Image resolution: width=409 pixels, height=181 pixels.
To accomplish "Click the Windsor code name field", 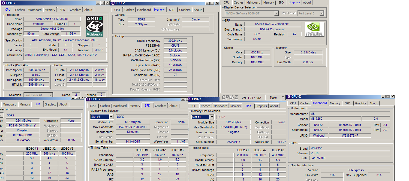I will [x=38, y=24].
